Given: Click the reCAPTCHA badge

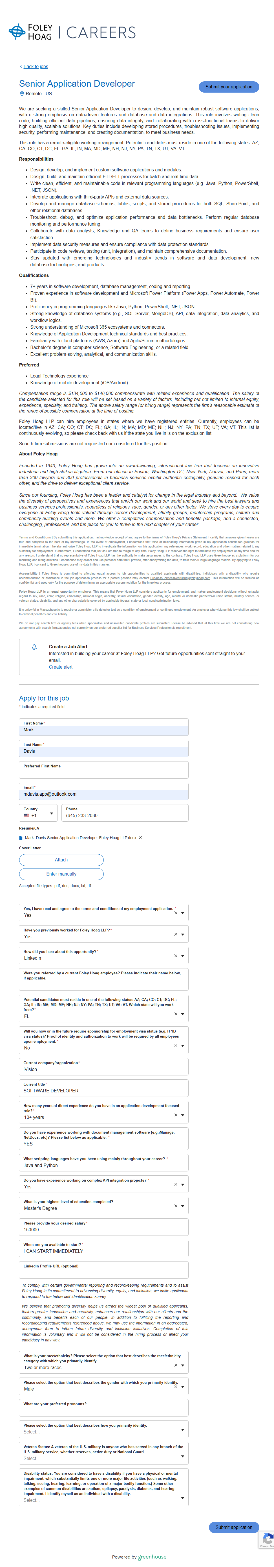Looking at the screenshot, I should point(267,1540).
